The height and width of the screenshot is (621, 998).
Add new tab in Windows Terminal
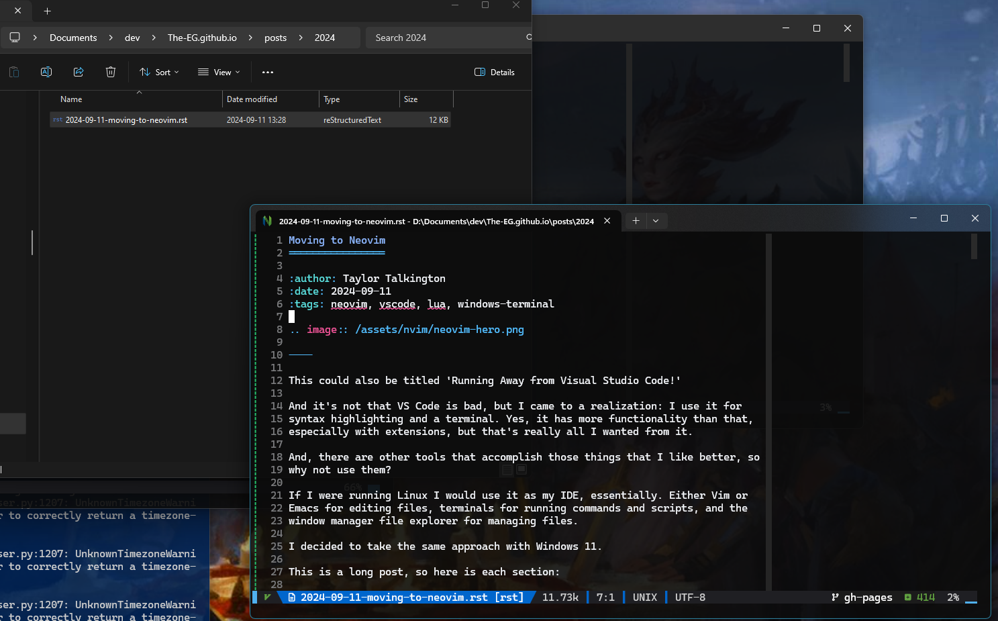(636, 221)
